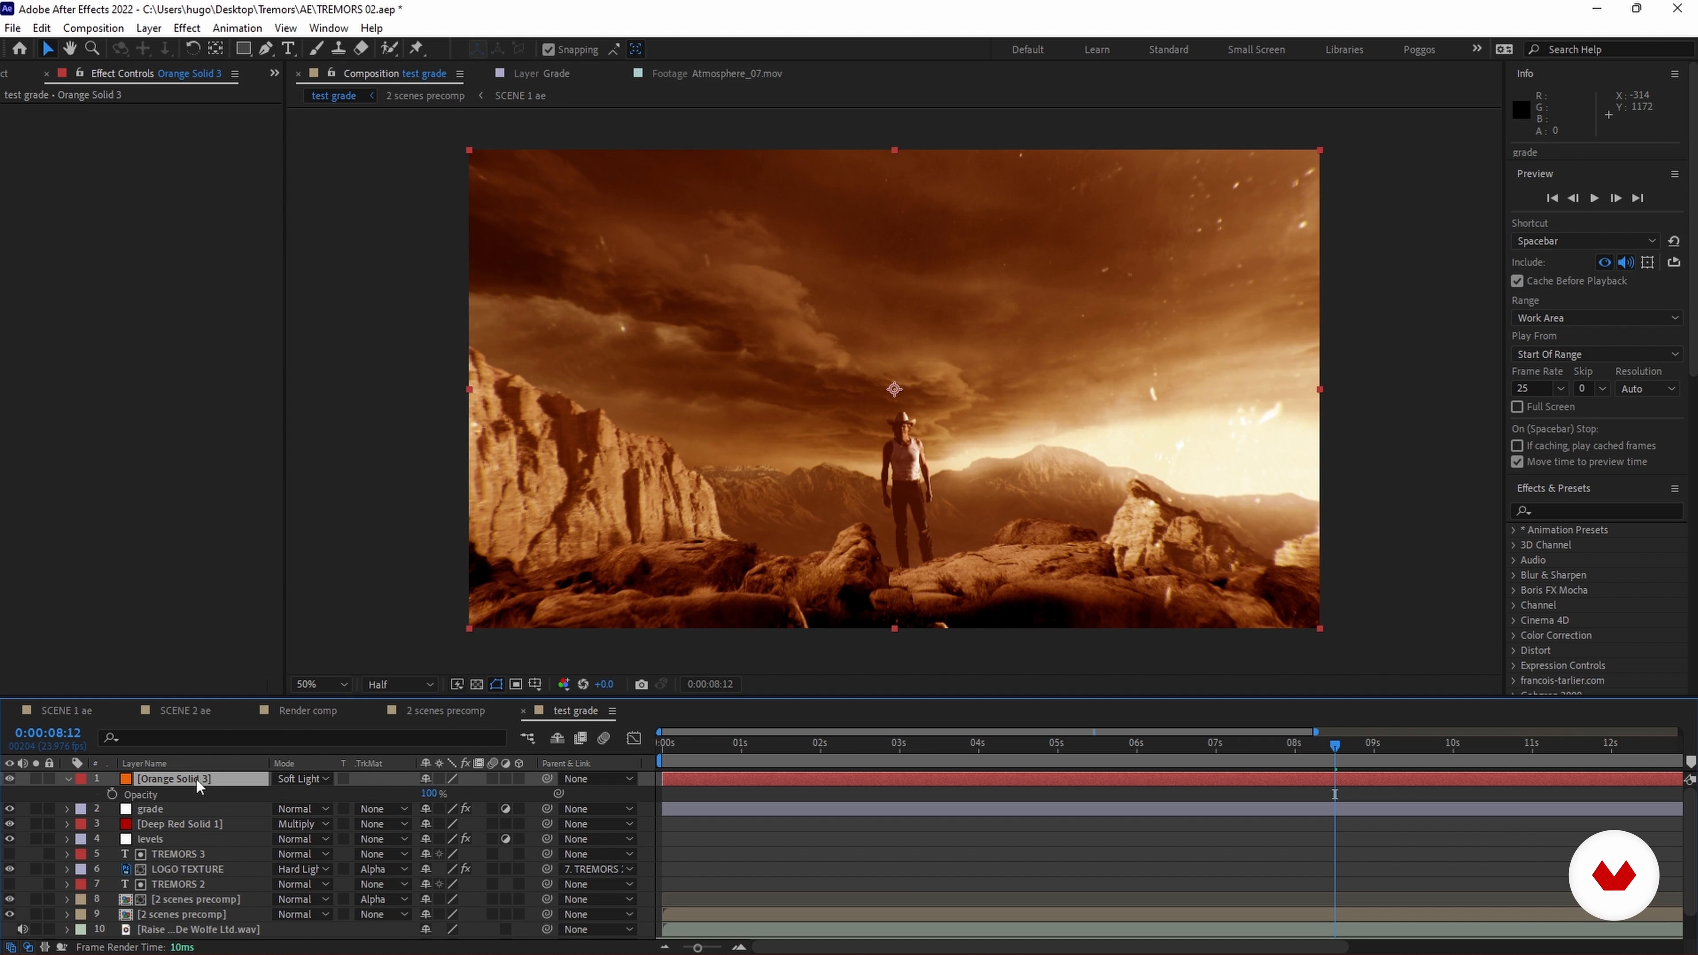The image size is (1698, 955).
Task: Select the Clone Stamp tool
Action: tap(338, 49)
